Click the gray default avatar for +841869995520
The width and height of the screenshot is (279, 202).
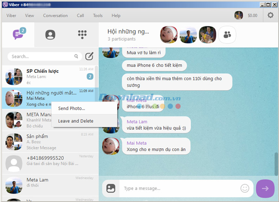click(14, 164)
